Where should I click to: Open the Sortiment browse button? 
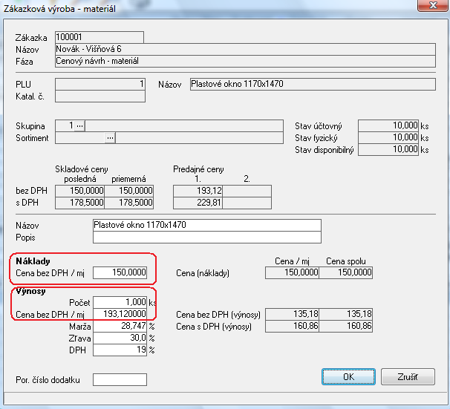(x=110, y=137)
